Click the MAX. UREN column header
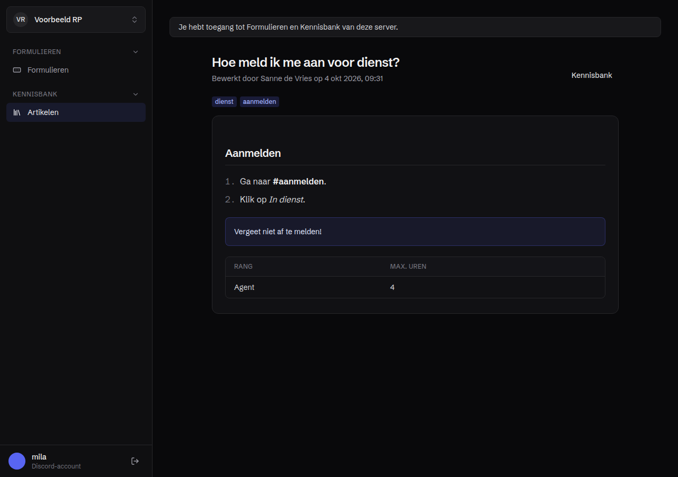The height and width of the screenshot is (477, 678). pos(408,267)
